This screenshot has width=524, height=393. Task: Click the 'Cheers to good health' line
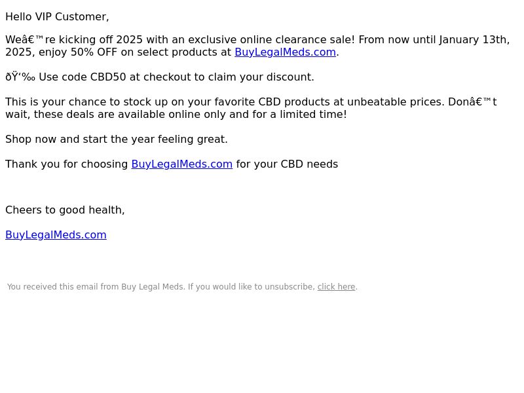point(65,210)
